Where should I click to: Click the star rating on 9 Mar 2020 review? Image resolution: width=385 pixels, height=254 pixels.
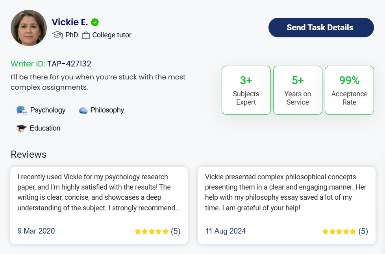pos(152,232)
